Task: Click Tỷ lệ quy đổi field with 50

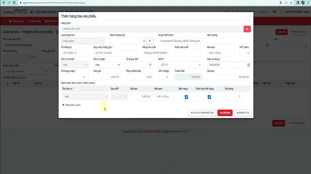Action: [x=140, y=65]
